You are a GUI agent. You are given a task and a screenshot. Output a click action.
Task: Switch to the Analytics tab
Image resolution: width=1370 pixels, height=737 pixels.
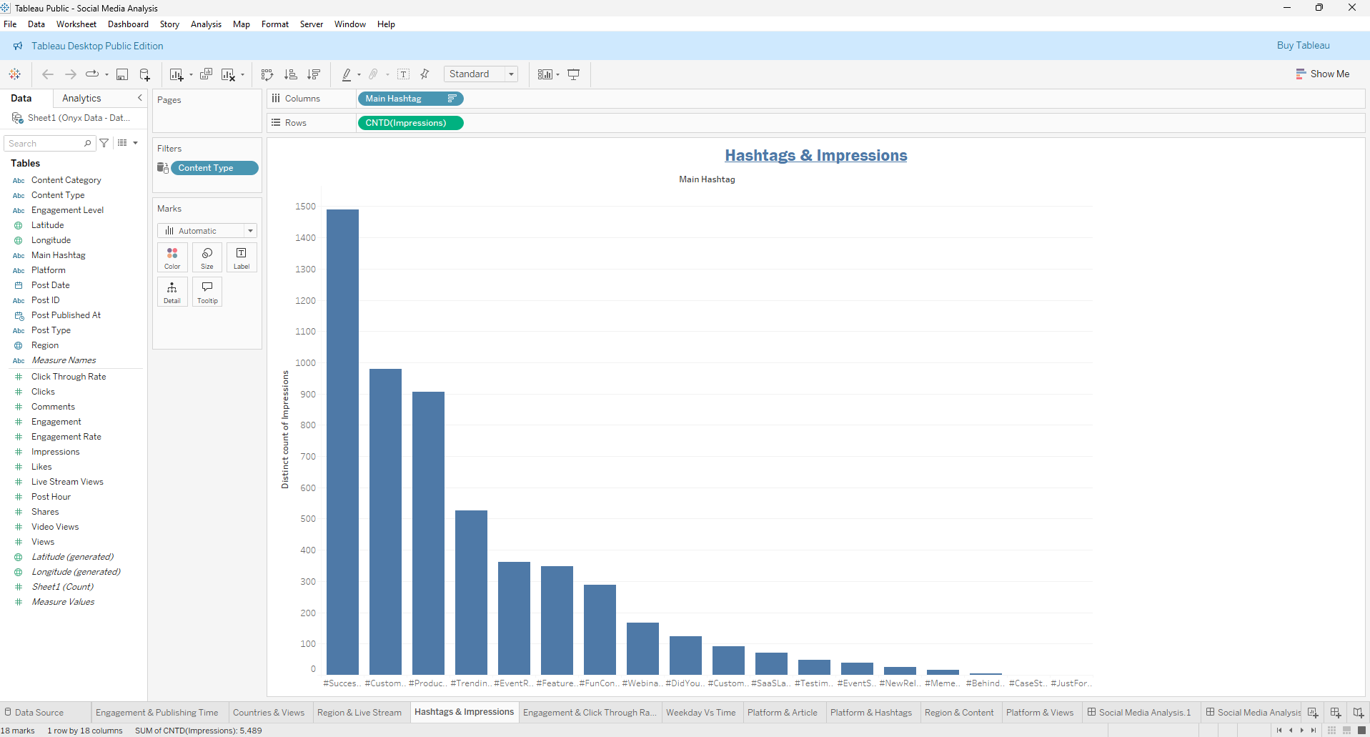[81, 98]
